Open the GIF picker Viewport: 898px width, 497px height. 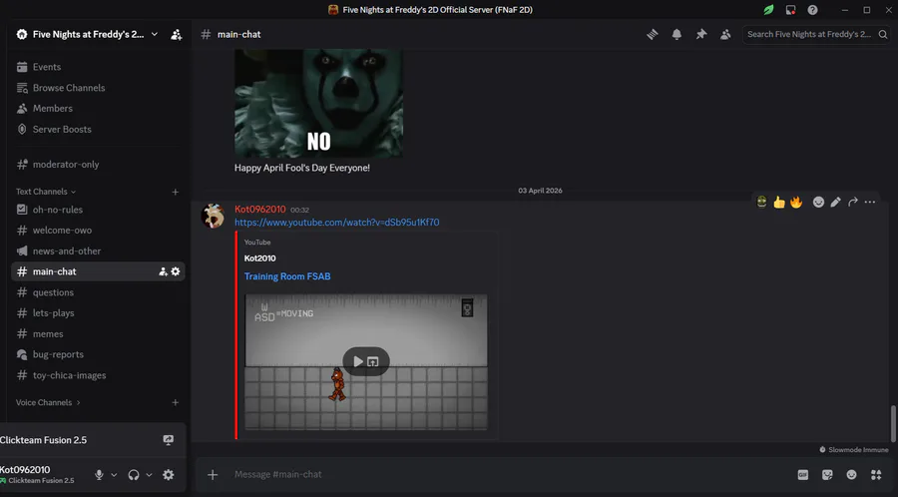point(803,475)
